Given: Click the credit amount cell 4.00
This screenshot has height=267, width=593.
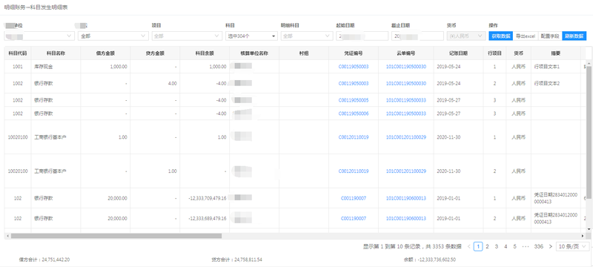Looking at the screenshot, I should coord(155,83).
